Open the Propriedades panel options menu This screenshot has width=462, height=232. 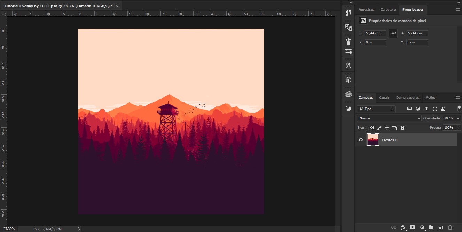coord(458,10)
